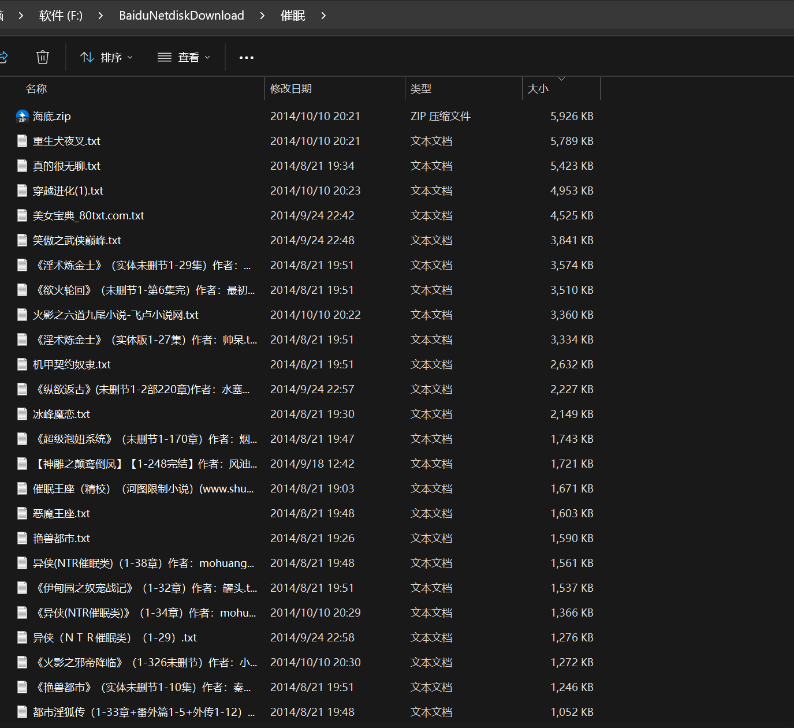Image resolution: width=794 pixels, height=728 pixels.
Task: Click the text file icon for 冰峰魔恋.txt
Action: click(x=23, y=414)
